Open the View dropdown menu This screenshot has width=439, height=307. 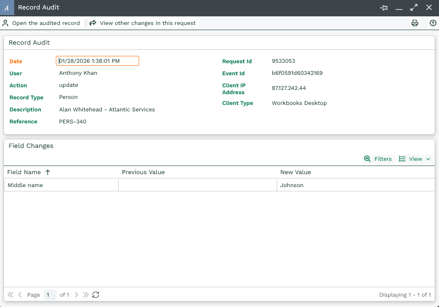[x=415, y=159]
